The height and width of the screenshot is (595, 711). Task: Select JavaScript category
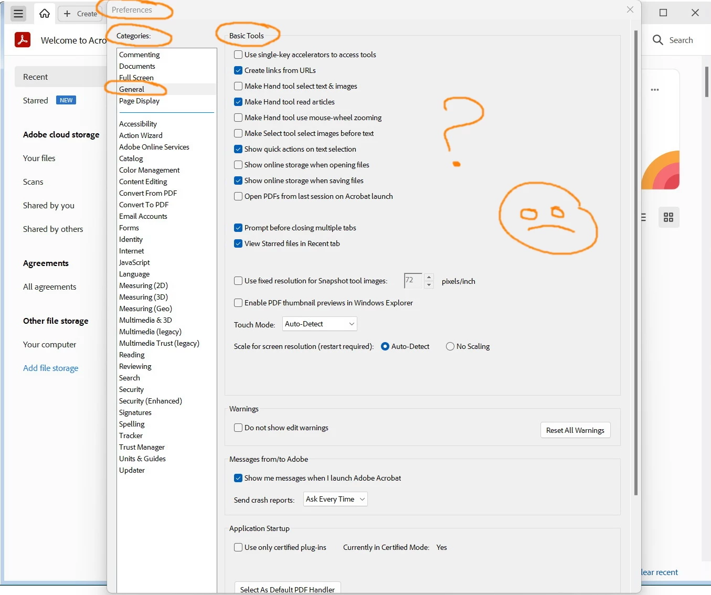tap(134, 262)
